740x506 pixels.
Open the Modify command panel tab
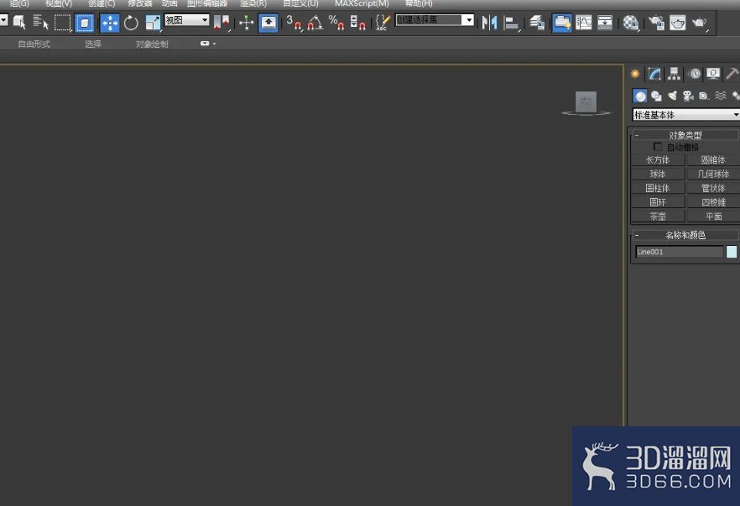[654, 74]
